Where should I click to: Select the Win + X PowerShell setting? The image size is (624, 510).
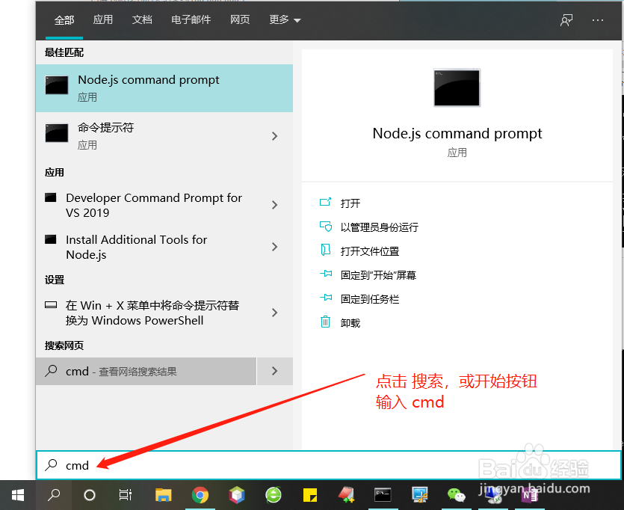pos(146,313)
